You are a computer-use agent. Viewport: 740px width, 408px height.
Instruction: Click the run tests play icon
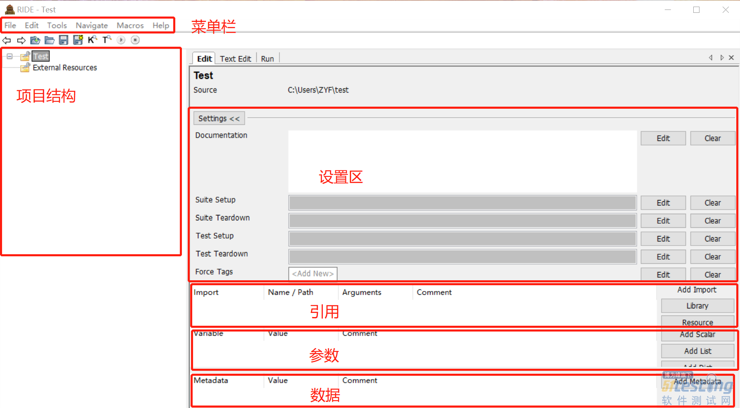pos(121,40)
